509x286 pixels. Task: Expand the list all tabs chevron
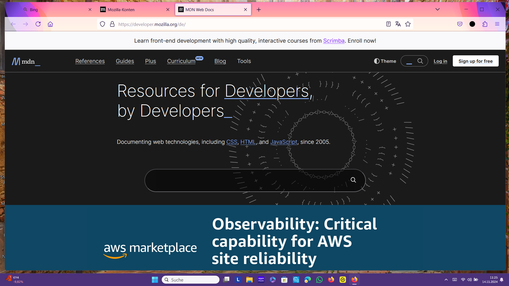437,10
